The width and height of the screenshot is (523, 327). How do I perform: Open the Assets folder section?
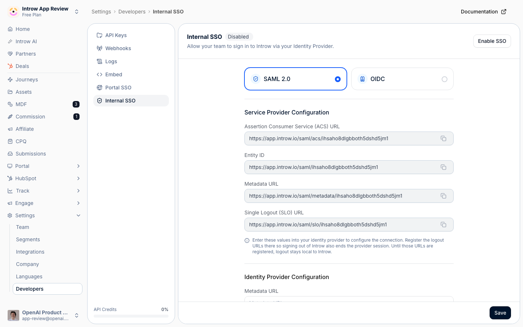[x=44, y=92]
